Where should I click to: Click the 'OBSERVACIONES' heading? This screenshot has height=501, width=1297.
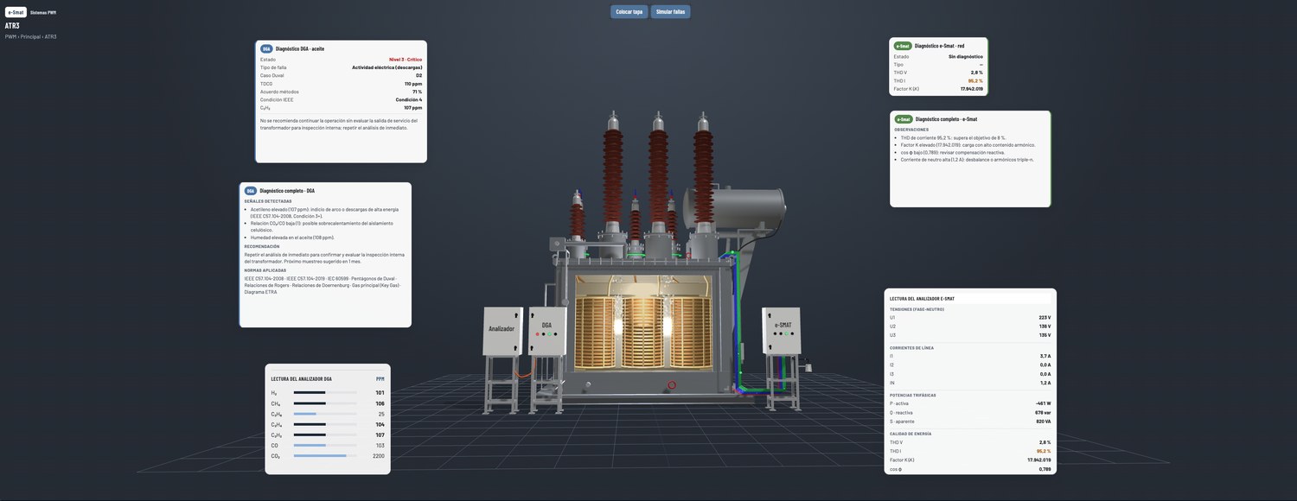click(x=911, y=130)
